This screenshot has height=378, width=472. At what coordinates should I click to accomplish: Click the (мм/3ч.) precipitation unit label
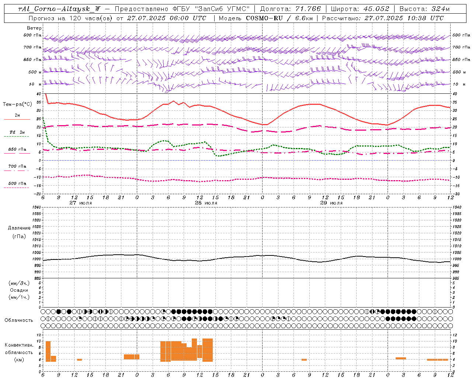pyautogui.click(x=19, y=283)
